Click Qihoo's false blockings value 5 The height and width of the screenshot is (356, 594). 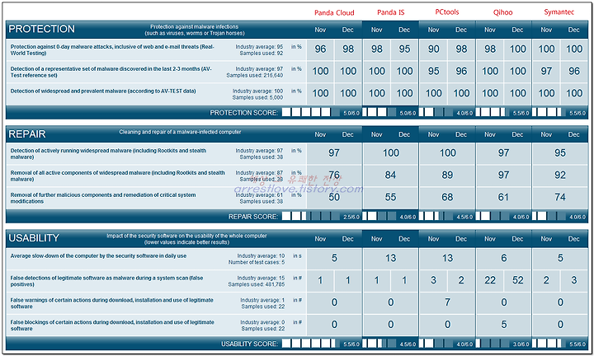504,325
